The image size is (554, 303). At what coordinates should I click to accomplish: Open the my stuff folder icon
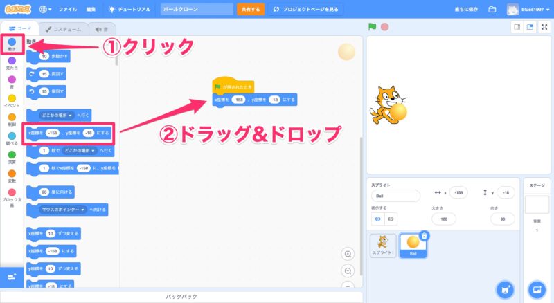(x=492, y=10)
